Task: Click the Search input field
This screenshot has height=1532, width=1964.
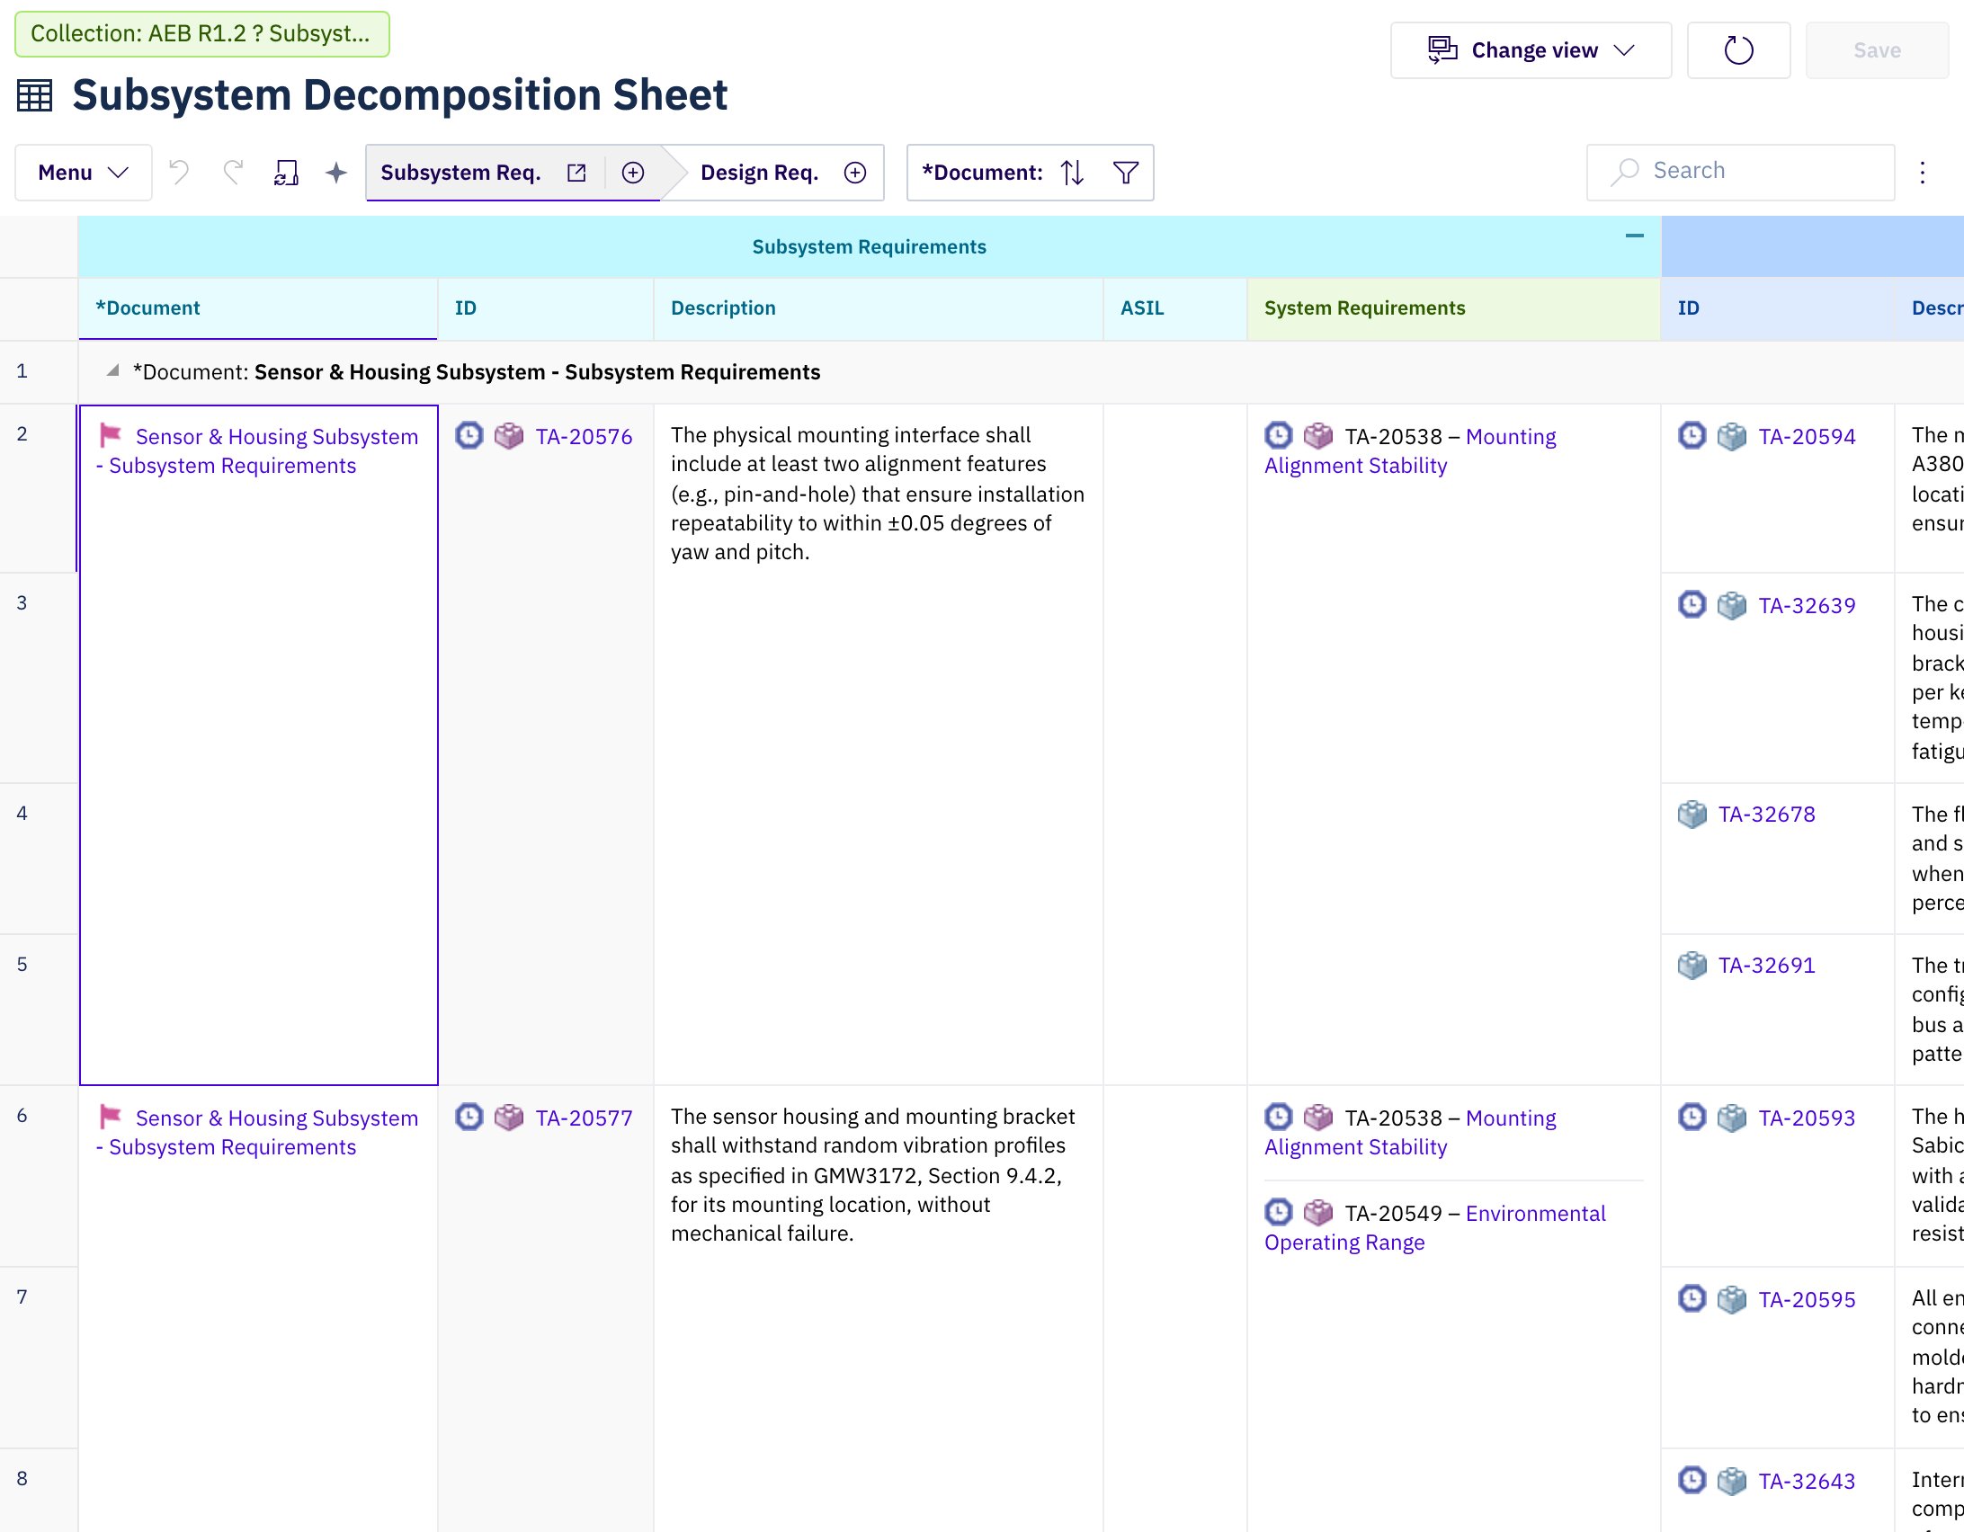Action: [1740, 172]
